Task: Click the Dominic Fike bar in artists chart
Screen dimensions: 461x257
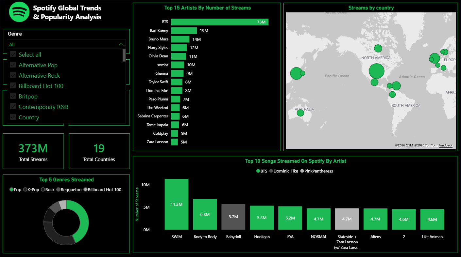Action: tap(177, 90)
